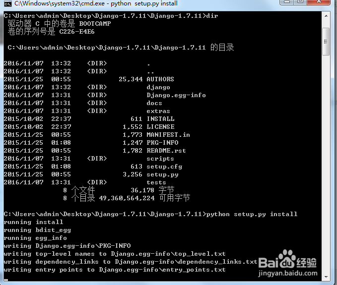Click the 'Django.egg-info' directory entry

pos(176,95)
